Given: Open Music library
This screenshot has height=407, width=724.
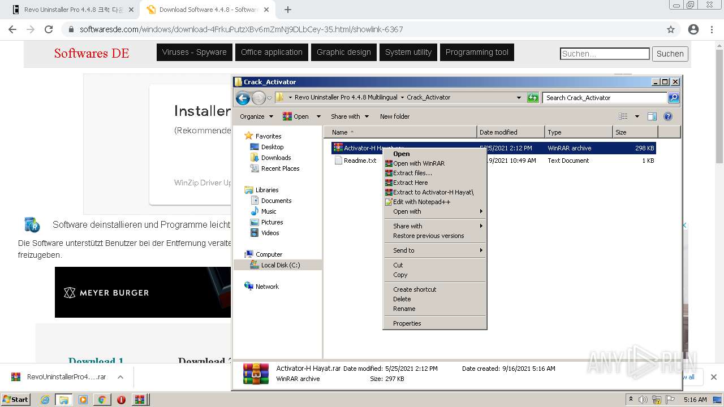Looking at the screenshot, I should [269, 211].
